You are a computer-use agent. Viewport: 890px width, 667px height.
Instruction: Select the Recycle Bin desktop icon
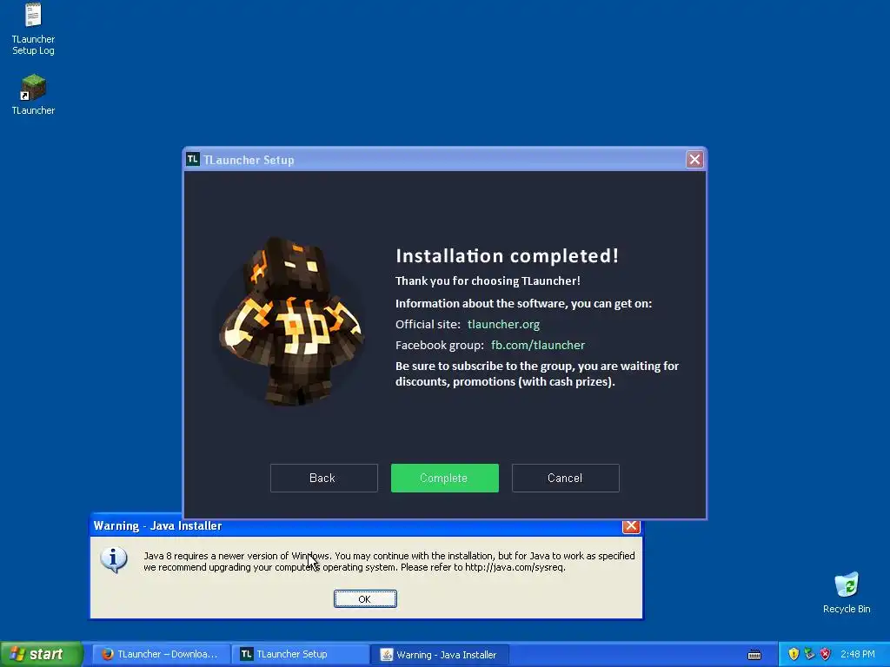click(x=847, y=592)
